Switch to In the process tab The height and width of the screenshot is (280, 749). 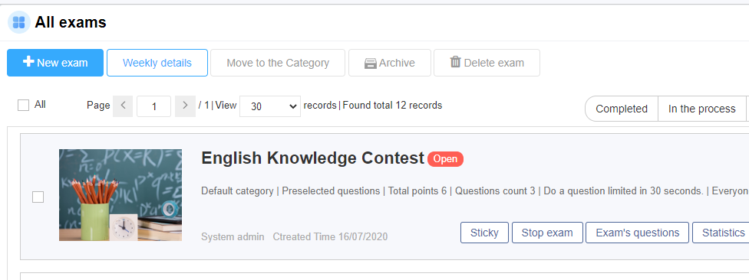pyautogui.click(x=701, y=109)
